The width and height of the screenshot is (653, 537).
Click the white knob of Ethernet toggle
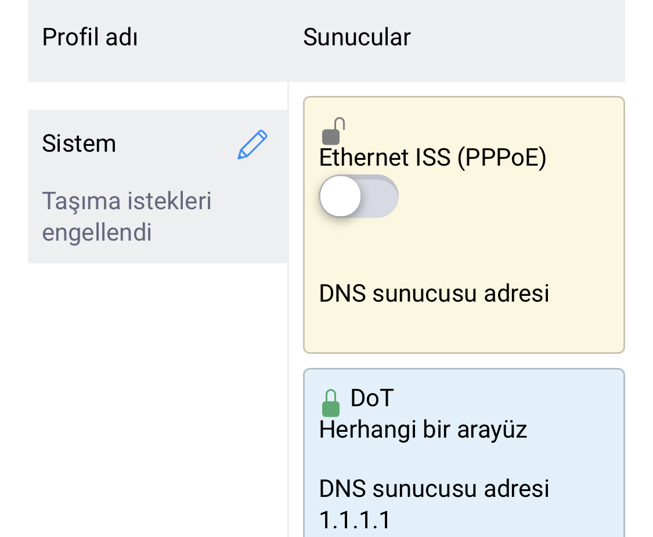pos(340,196)
